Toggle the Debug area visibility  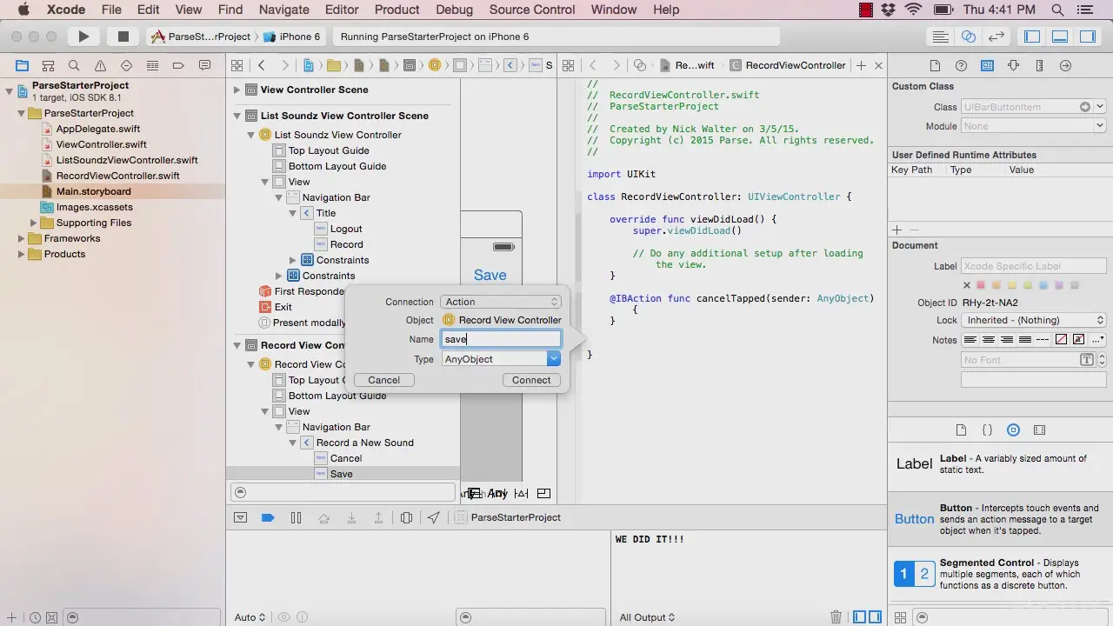[x=1060, y=37]
